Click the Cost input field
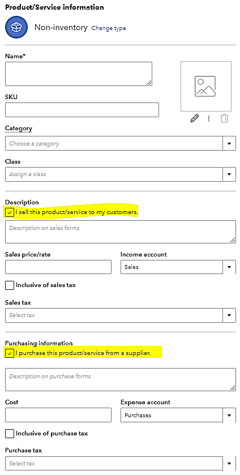 pyautogui.click(x=58, y=415)
